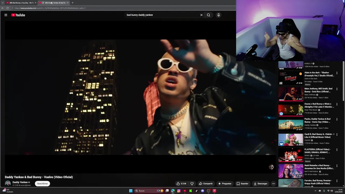Image resolution: width=345 pixels, height=194 pixels.
Task: Click the YouTube logo home link
Action: 18,15
